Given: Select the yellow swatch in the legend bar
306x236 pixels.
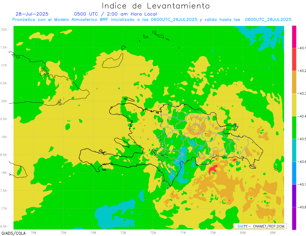Looking at the screenshot, I should (294, 105).
